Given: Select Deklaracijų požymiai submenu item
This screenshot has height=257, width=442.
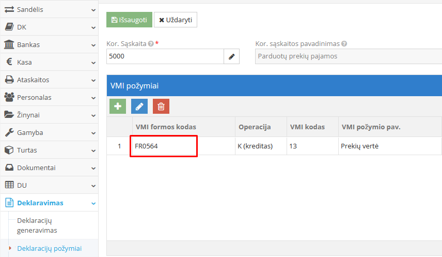Looking at the screenshot, I should point(49,248).
